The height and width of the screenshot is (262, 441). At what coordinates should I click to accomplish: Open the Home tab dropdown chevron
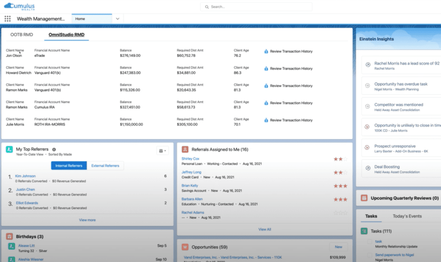[x=117, y=18]
